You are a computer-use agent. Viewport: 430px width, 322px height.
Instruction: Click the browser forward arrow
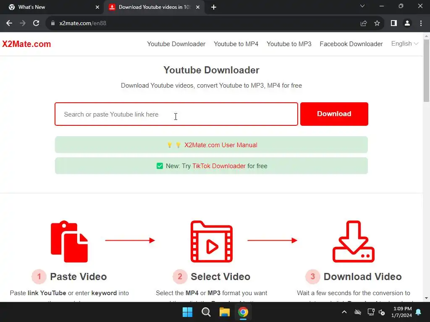23,23
